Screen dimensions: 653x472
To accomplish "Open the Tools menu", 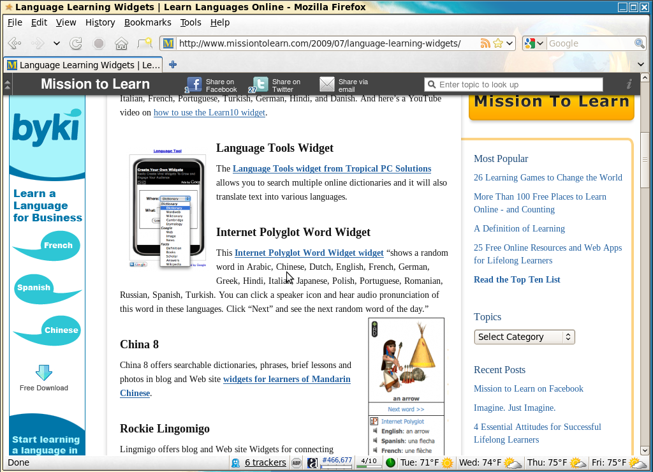I will click(x=191, y=22).
